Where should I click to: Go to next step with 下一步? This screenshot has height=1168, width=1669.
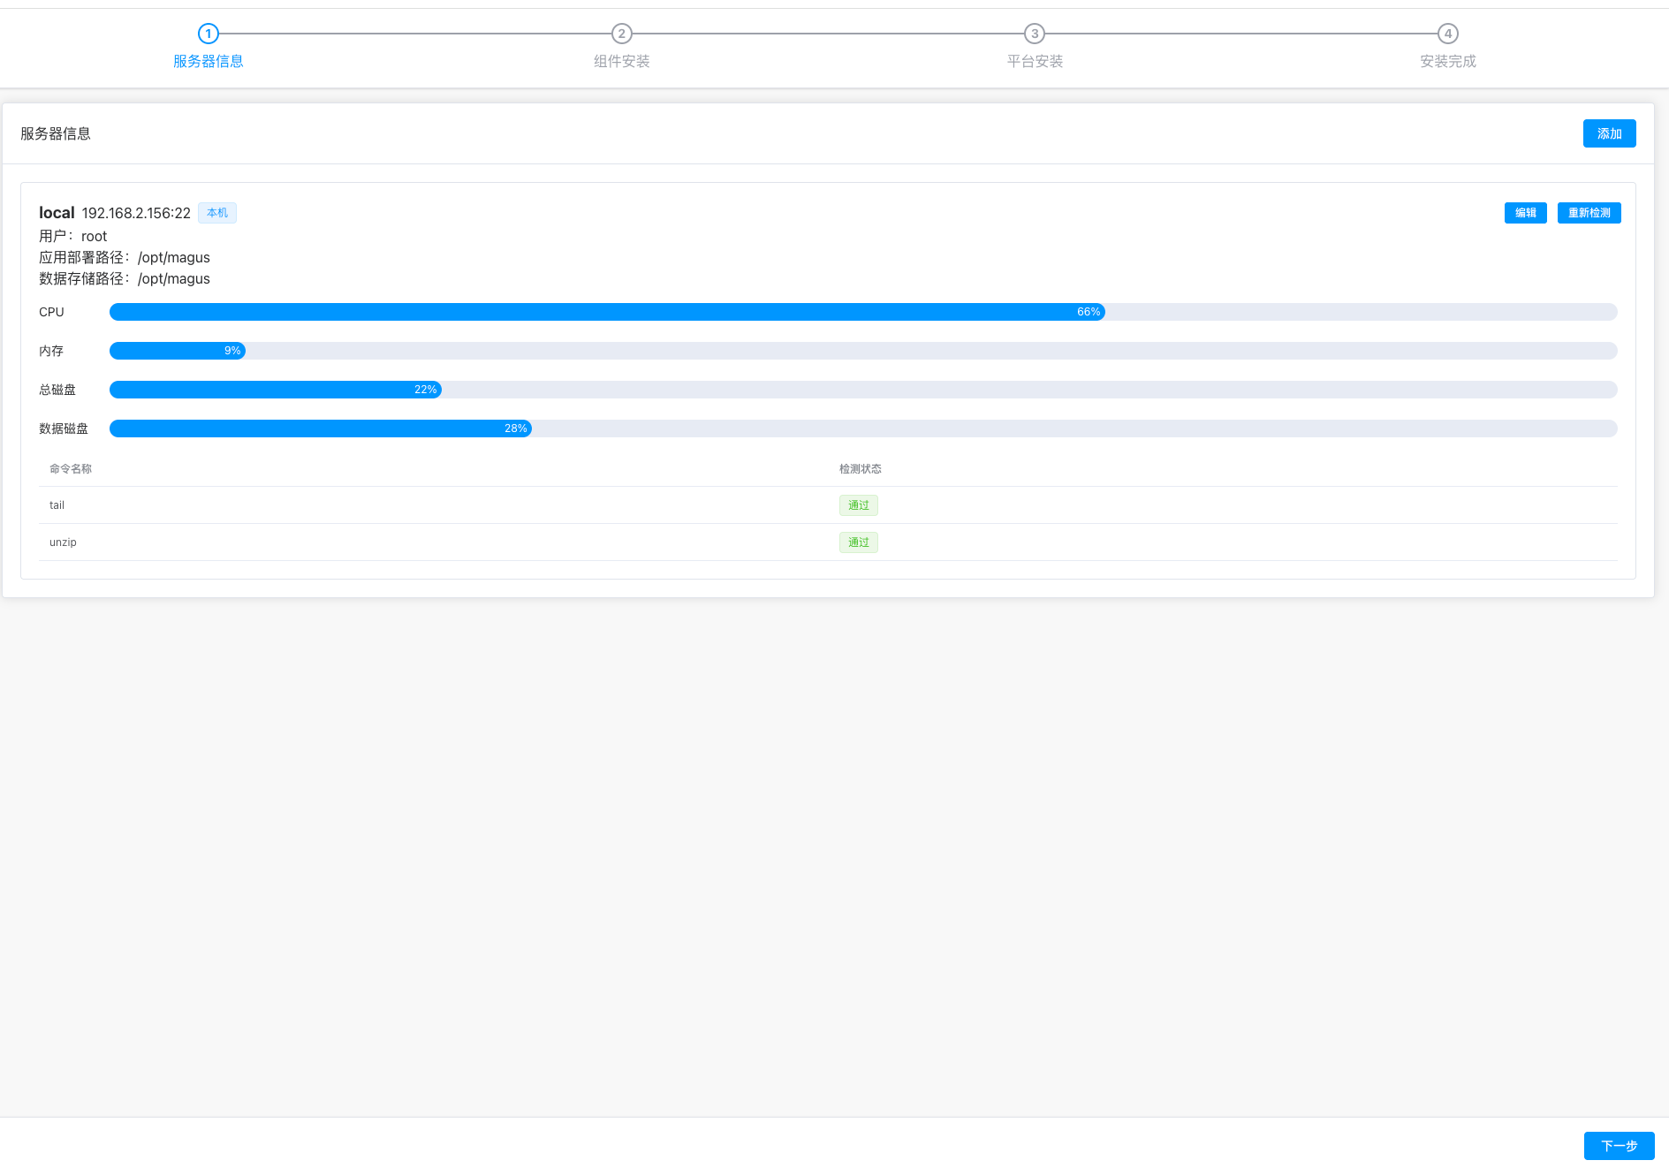[1619, 1145]
